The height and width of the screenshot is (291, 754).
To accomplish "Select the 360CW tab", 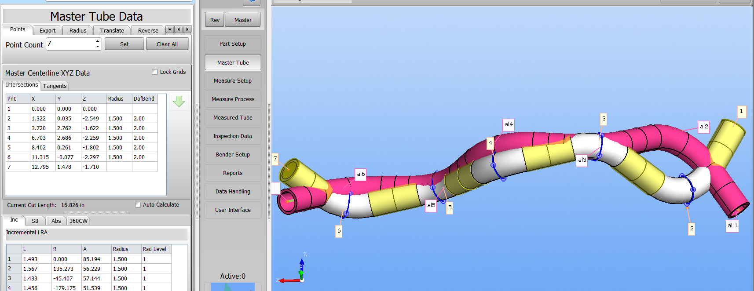I will [78, 221].
